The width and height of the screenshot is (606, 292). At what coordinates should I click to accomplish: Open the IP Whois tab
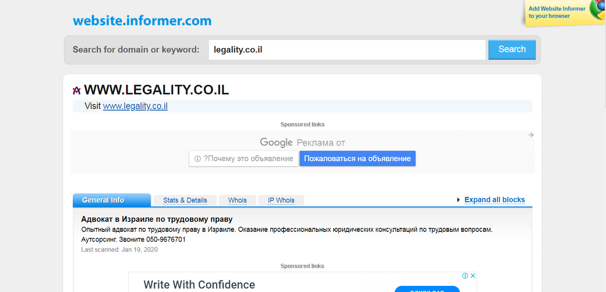[281, 200]
